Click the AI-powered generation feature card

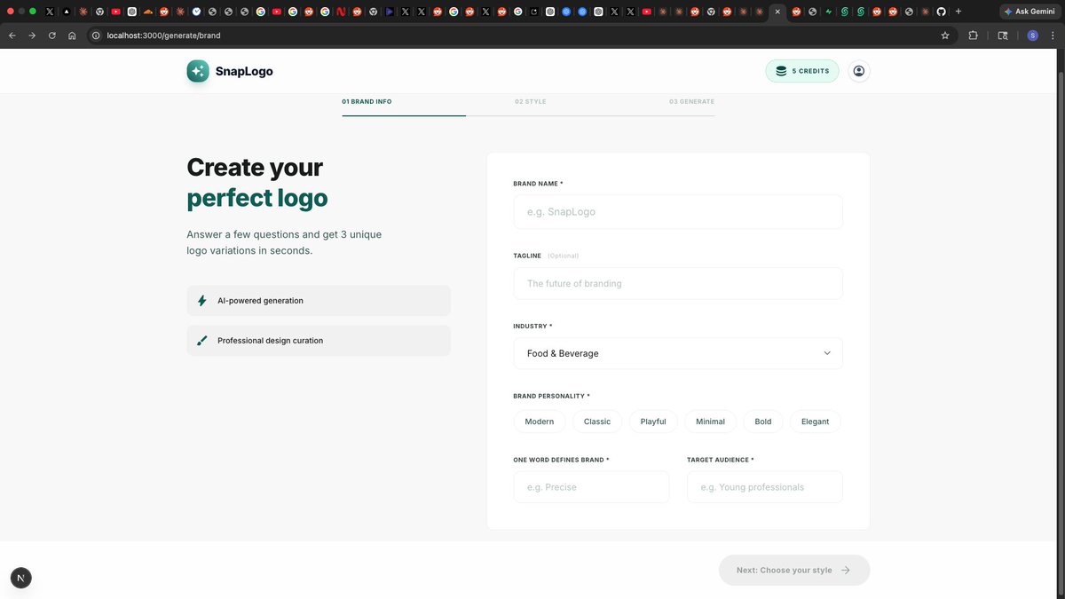pyautogui.click(x=319, y=301)
